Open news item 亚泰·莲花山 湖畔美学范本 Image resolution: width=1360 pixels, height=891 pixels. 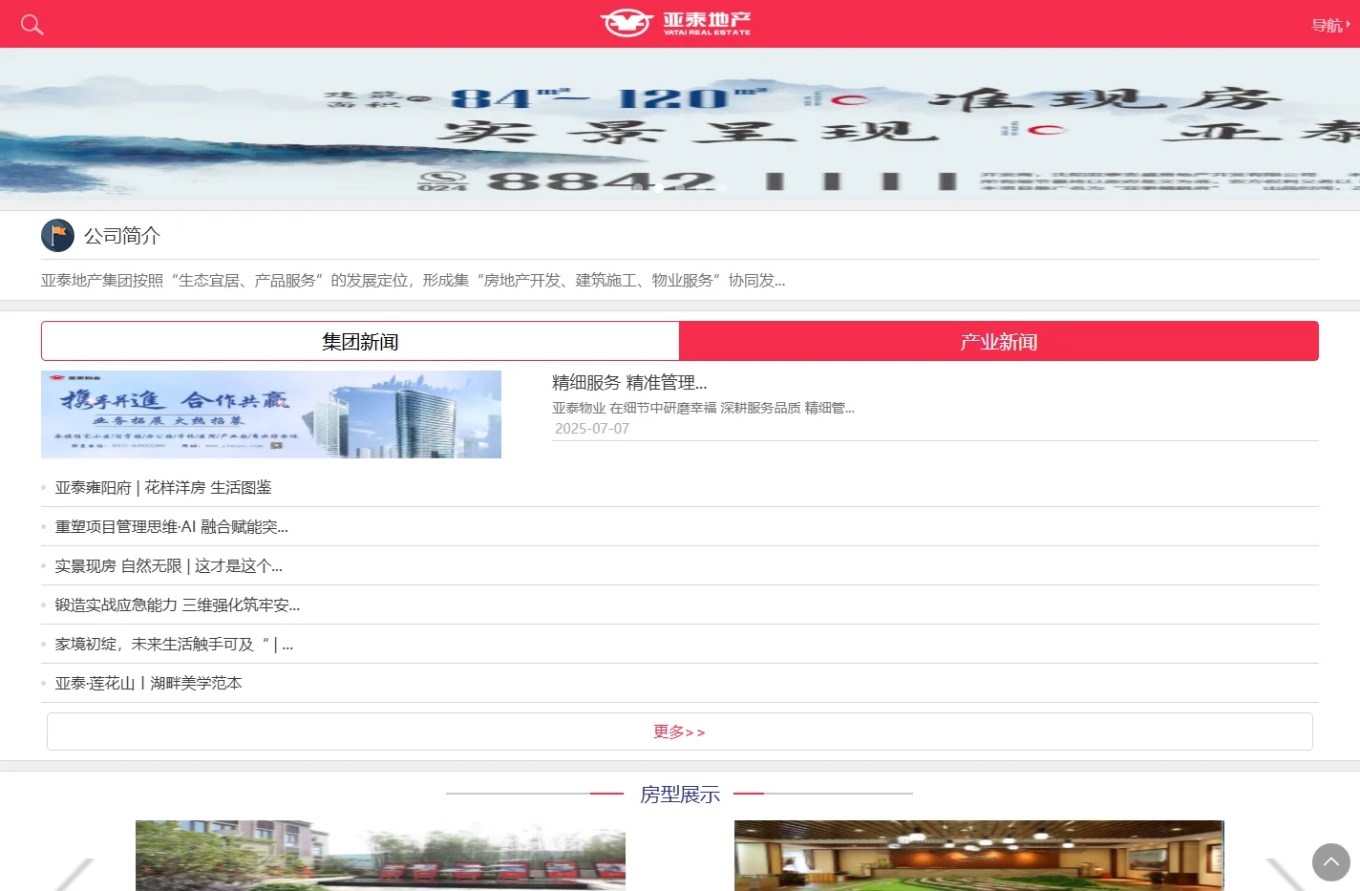click(149, 684)
